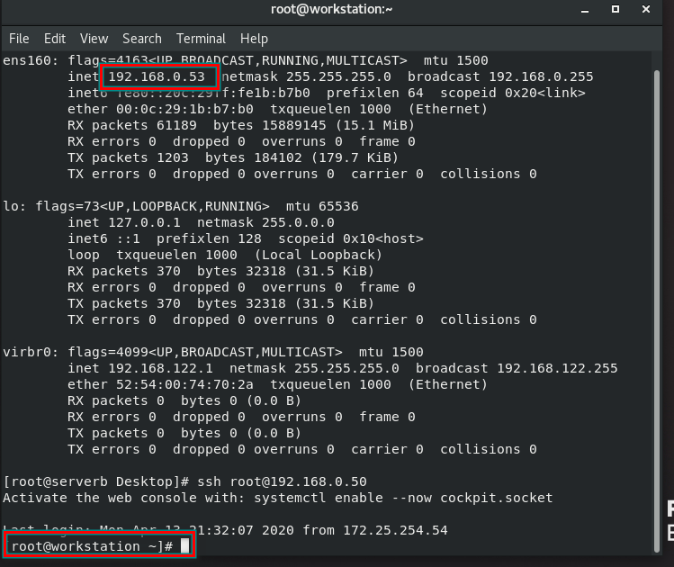Minimize the terminal window
Image resolution: width=674 pixels, height=567 pixels.
(585, 10)
